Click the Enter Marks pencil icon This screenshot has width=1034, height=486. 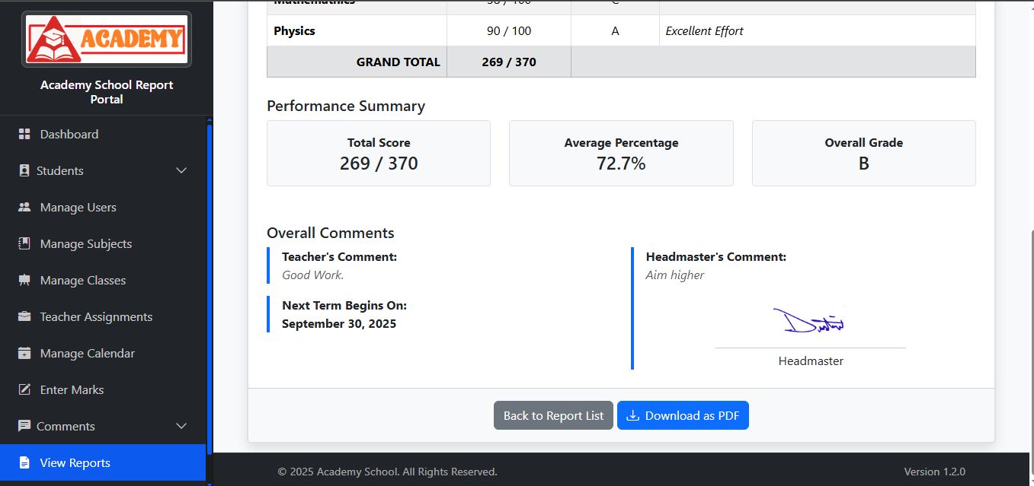point(24,389)
